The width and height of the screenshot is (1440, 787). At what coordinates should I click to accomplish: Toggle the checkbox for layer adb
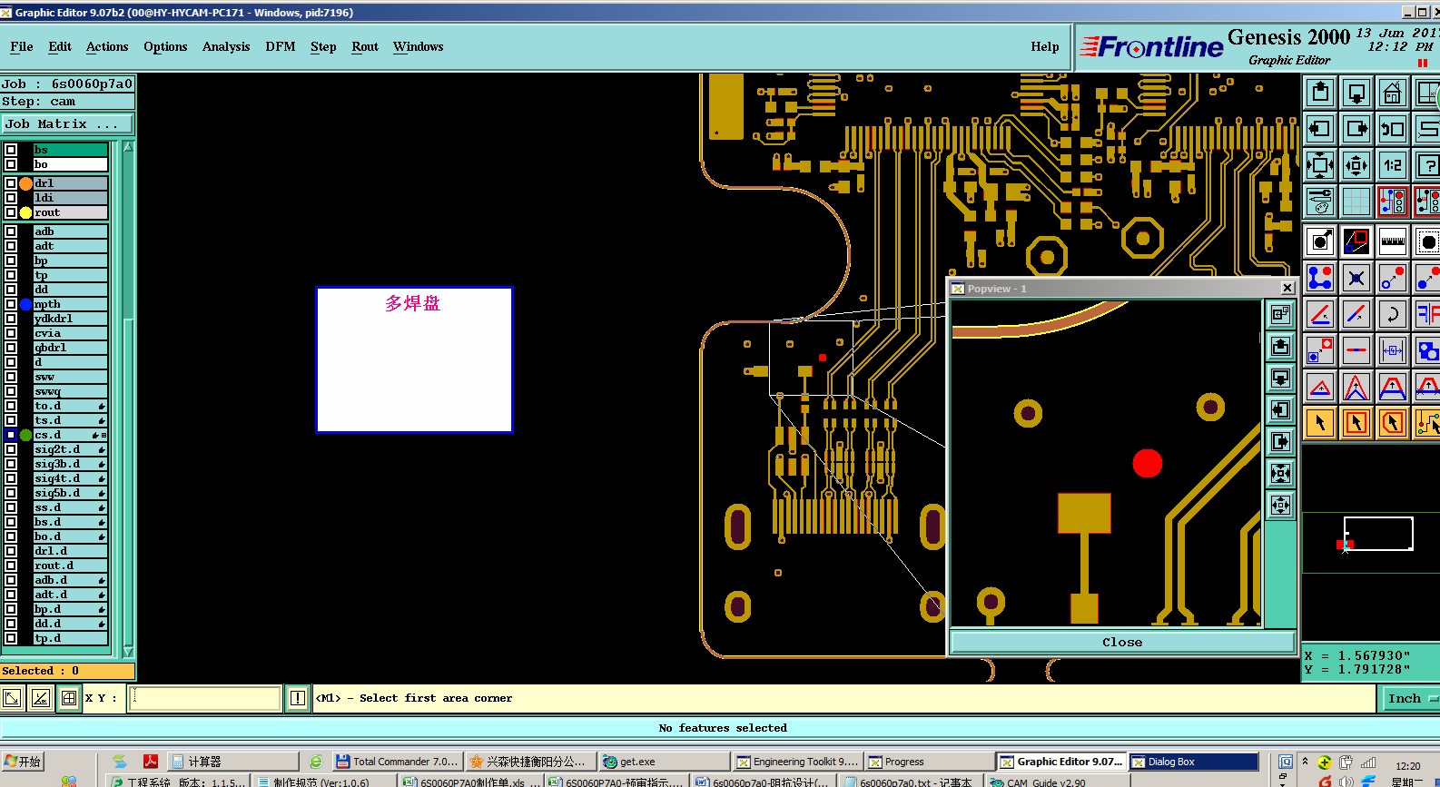[x=11, y=231]
